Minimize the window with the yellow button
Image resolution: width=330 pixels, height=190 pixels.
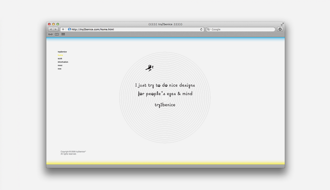(54, 24)
